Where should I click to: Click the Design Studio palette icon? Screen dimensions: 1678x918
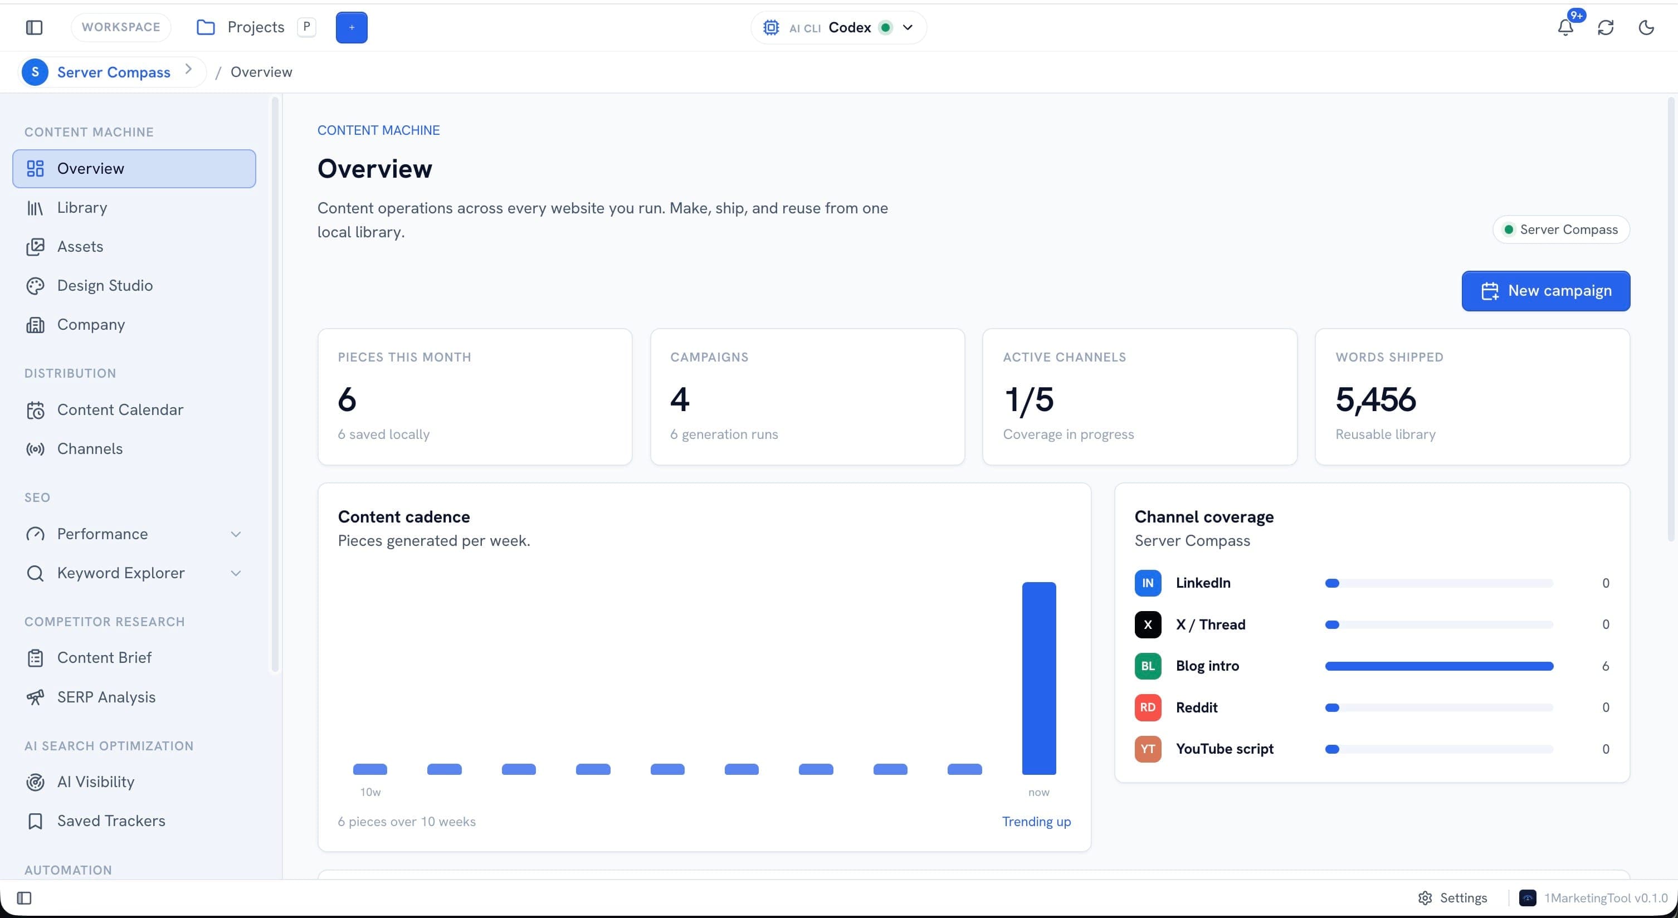click(x=35, y=286)
